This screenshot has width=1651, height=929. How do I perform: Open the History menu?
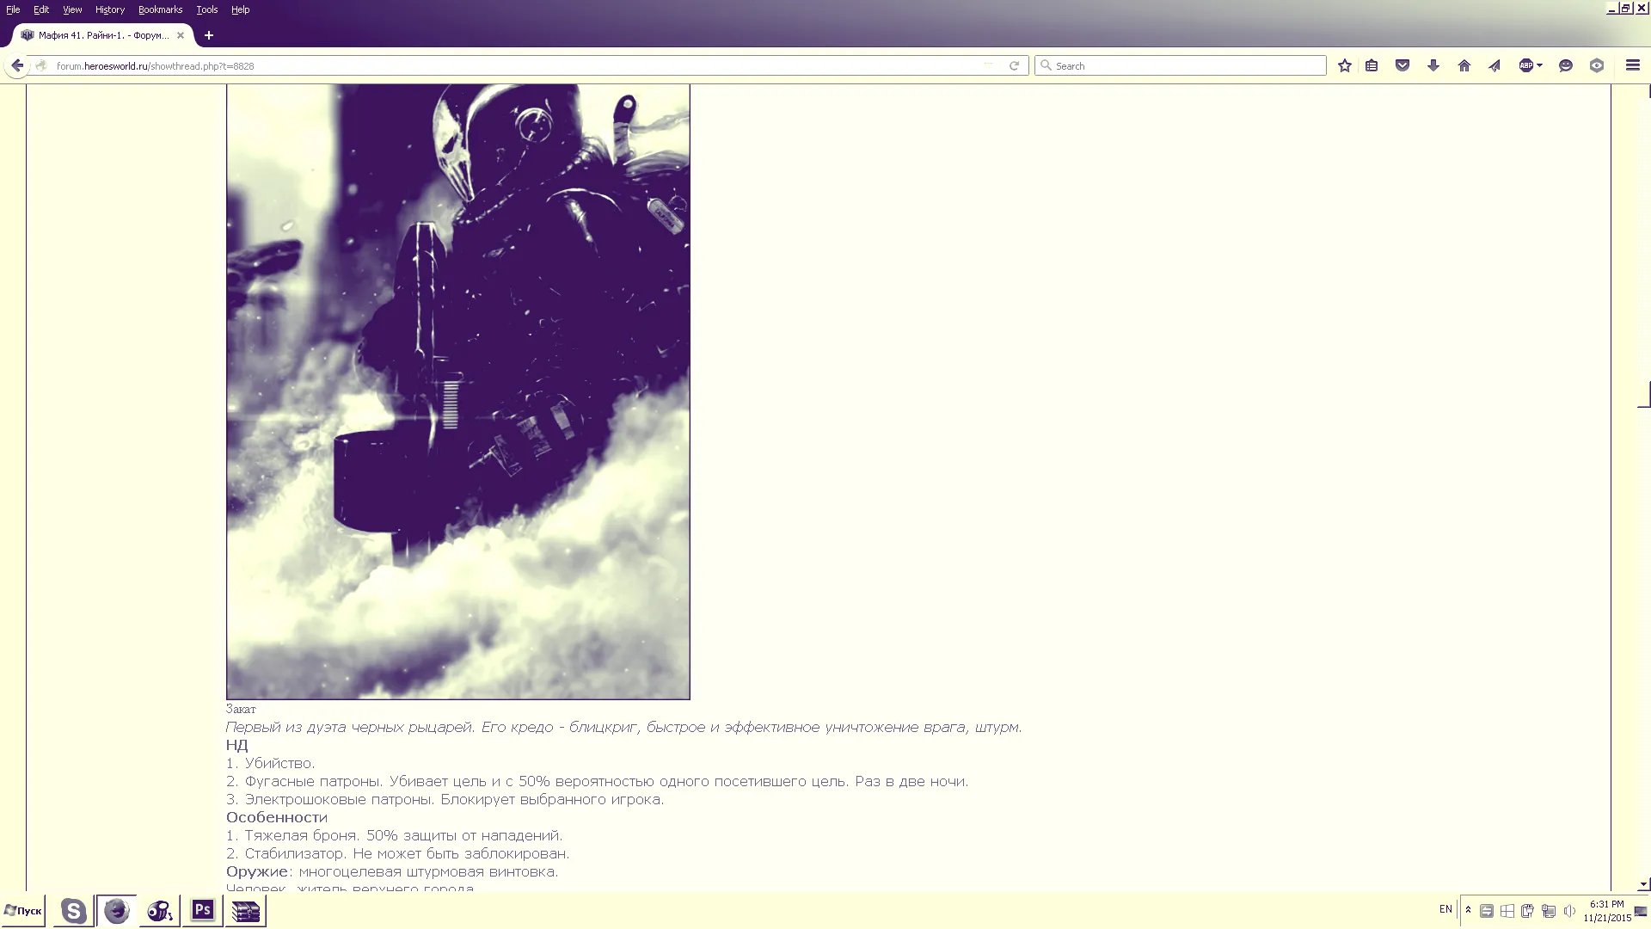(x=110, y=9)
